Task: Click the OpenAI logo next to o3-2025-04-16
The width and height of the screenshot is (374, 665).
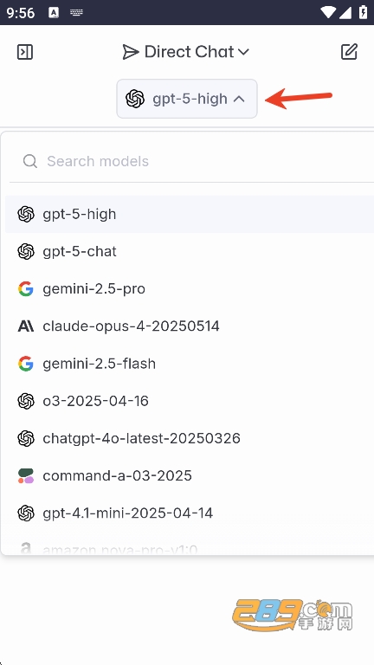Action: (x=25, y=401)
